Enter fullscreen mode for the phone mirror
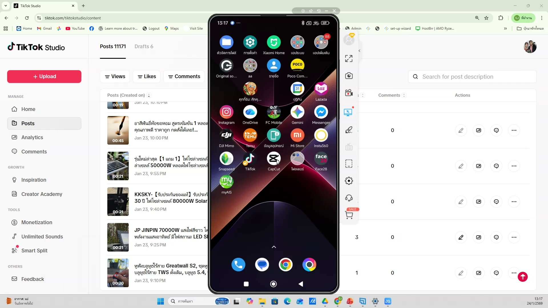Viewport: 548px width, 308px height. click(349, 58)
